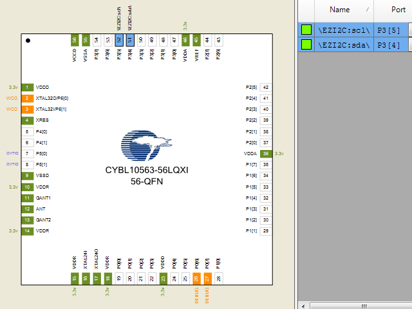
Task: Select pin 21 P0[2]
Action: tap(141, 279)
